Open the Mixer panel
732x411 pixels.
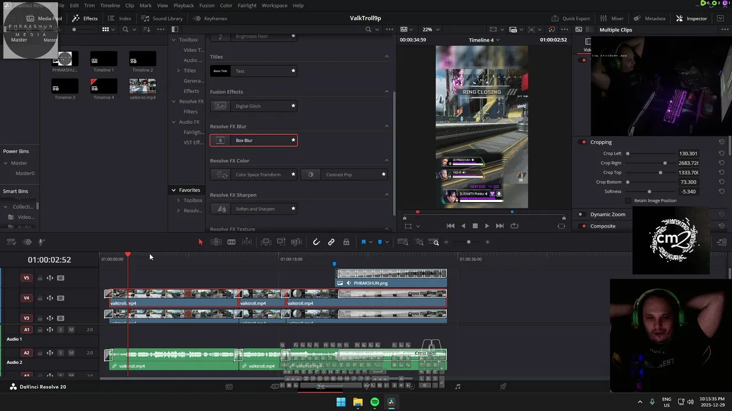(611, 18)
